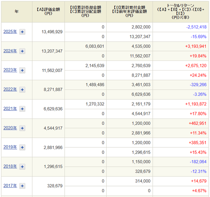Click the plus icon next to 2017年
The width and height of the screenshot is (210, 197).
[22, 186]
